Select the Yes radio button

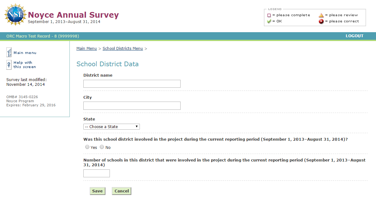pos(87,147)
